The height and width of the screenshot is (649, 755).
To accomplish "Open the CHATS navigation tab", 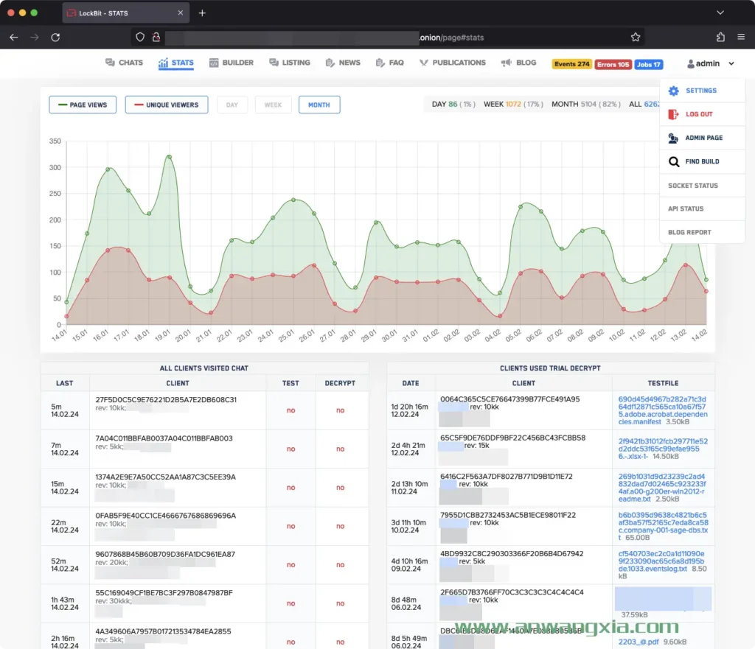I will [x=124, y=63].
